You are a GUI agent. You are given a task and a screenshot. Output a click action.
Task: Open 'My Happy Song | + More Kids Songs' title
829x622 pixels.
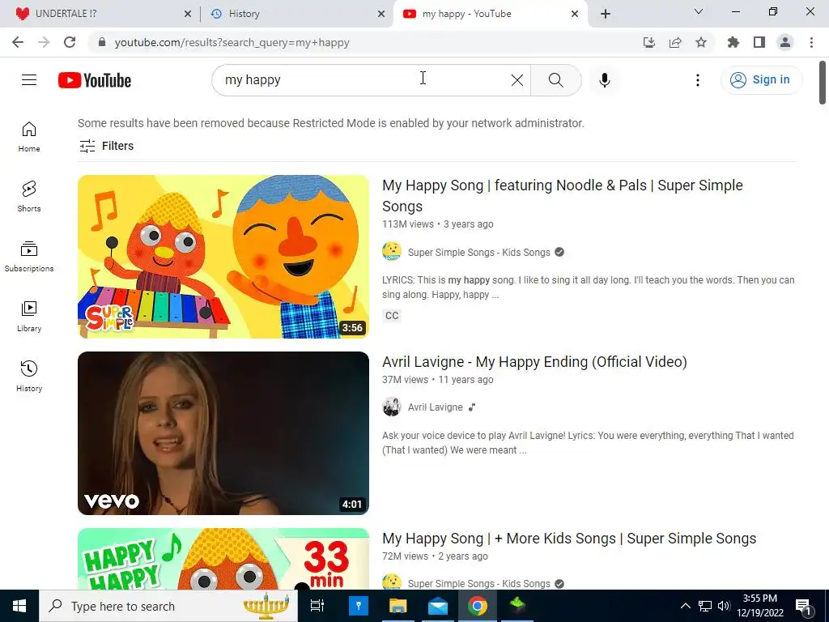(x=569, y=539)
